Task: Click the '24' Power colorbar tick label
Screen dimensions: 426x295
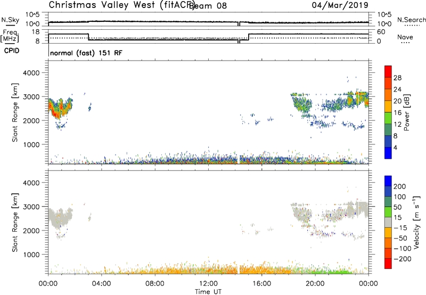Action: (x=397, y=89)
